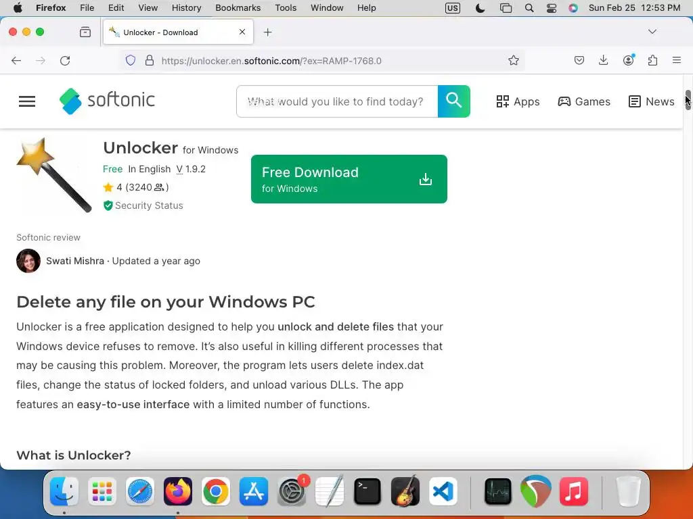The width and height of the screenshot is (693, 519).
Task: Click the download arrow icon on Free Download
Action: click(x=425, y=179)
